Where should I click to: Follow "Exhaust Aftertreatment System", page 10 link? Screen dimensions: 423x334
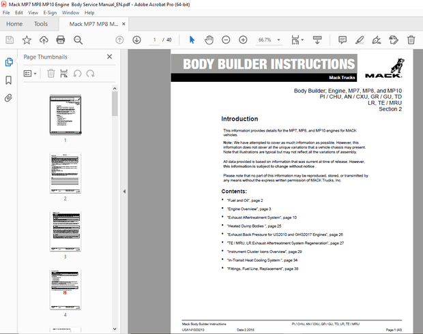(x=262, y=217)
